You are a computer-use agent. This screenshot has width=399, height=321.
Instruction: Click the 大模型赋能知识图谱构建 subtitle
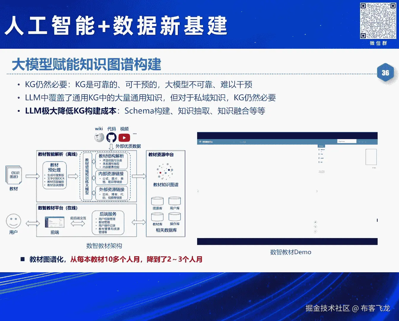point(86,64)
